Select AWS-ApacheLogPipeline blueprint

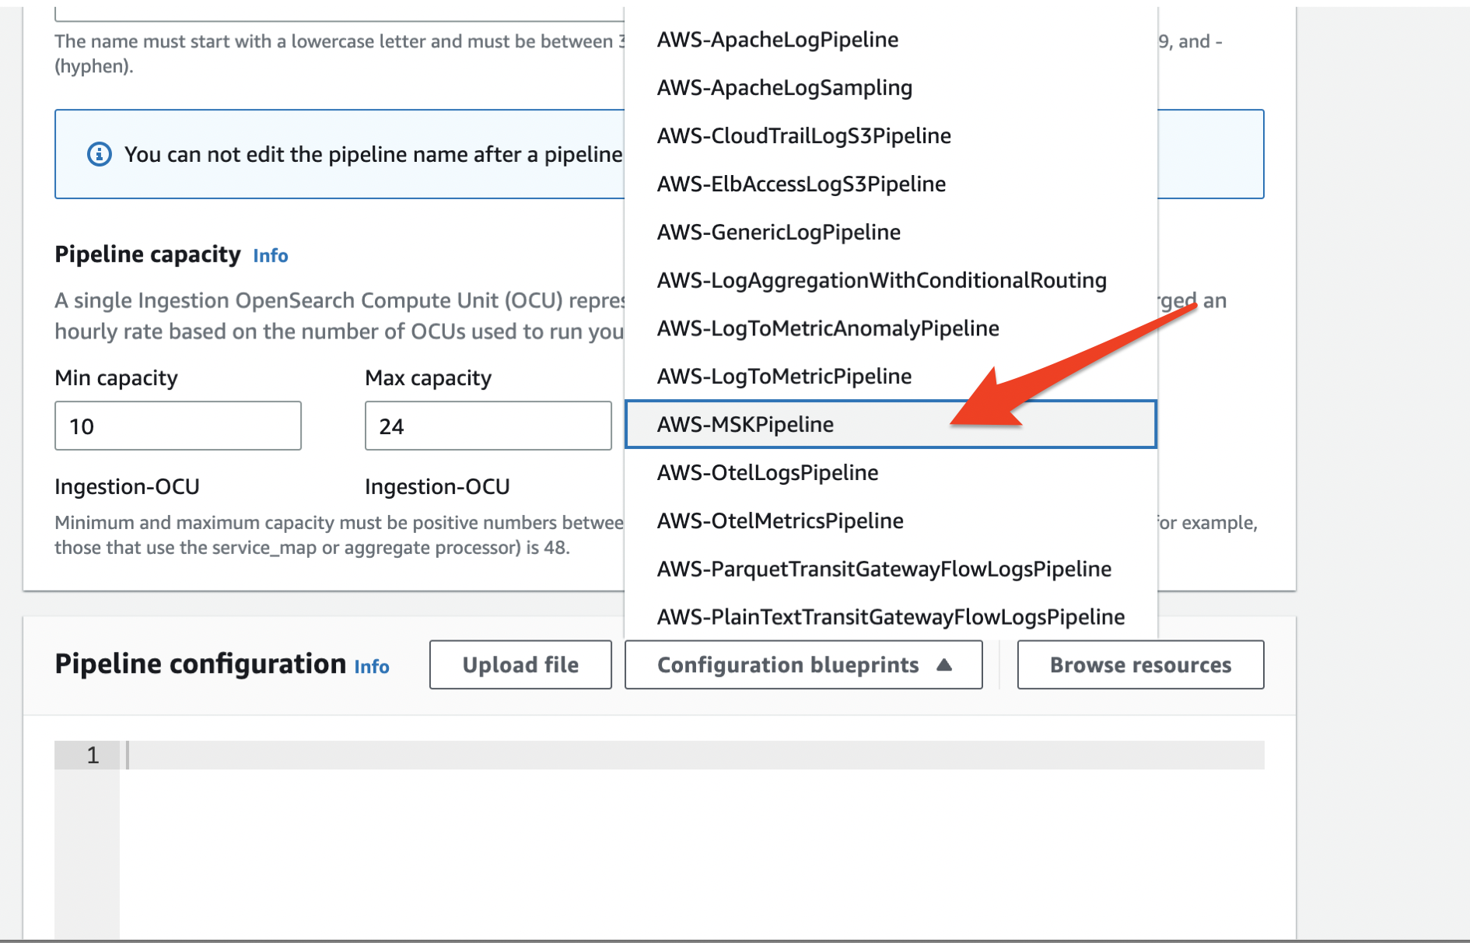pos(891,40)
